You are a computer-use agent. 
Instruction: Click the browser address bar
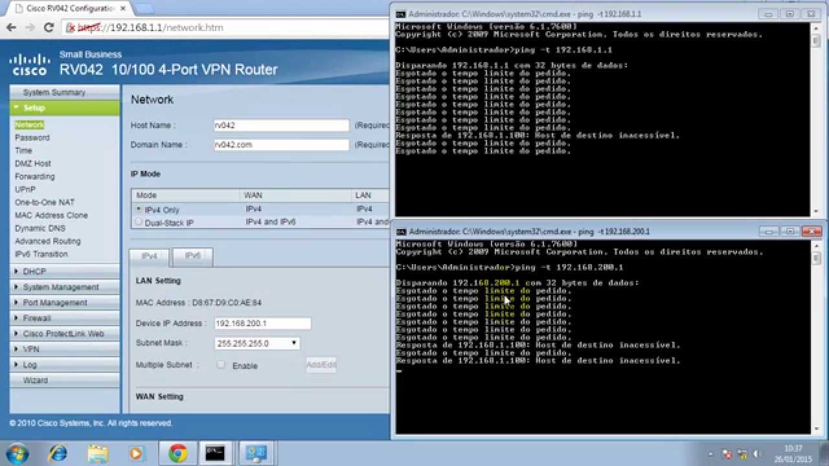(227, 28)
